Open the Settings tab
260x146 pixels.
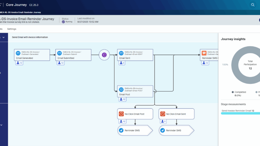[12, 29]
